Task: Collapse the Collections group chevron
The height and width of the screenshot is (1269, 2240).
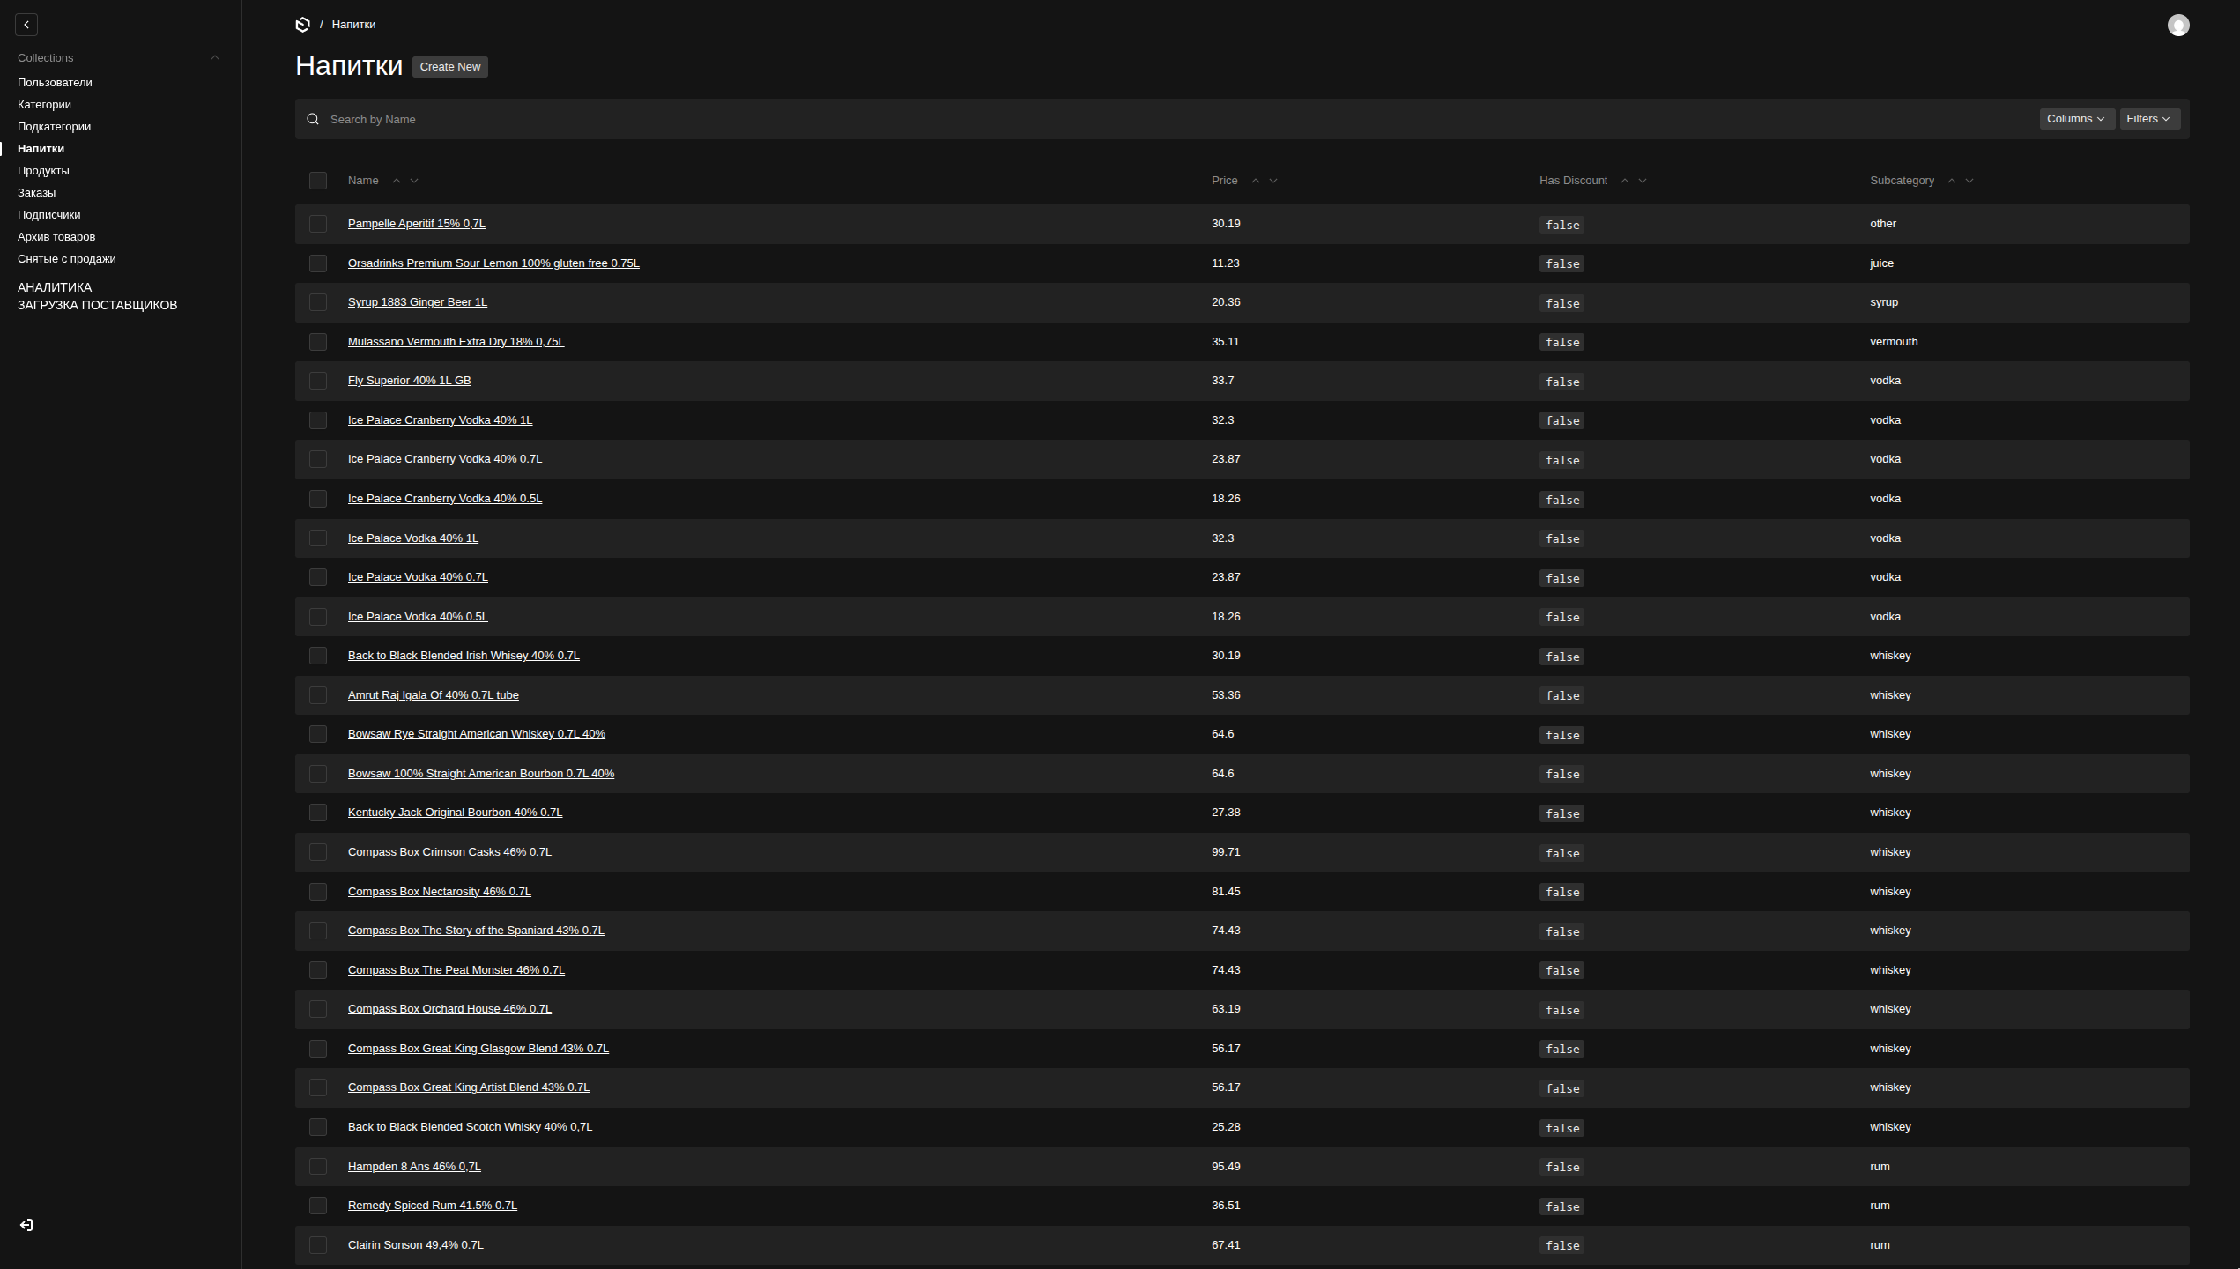Action: 215,58
